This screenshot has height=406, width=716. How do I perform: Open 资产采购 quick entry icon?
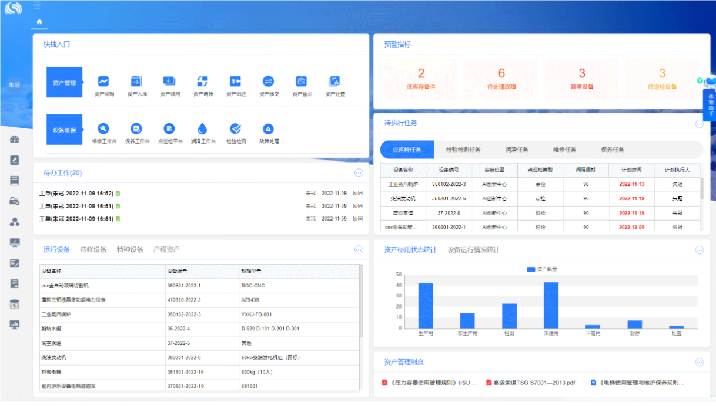point(103,82)
